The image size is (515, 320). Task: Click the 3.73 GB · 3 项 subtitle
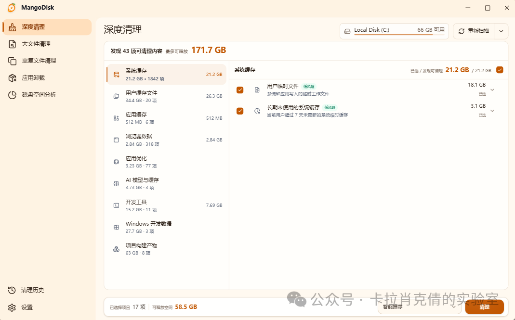[140, 188]
